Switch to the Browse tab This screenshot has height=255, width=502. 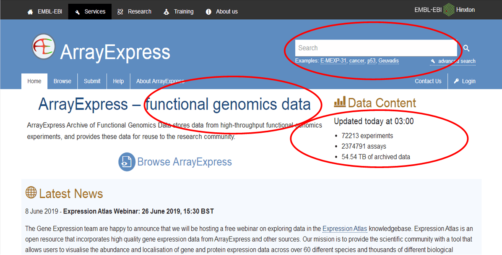[x=62, y=81]
